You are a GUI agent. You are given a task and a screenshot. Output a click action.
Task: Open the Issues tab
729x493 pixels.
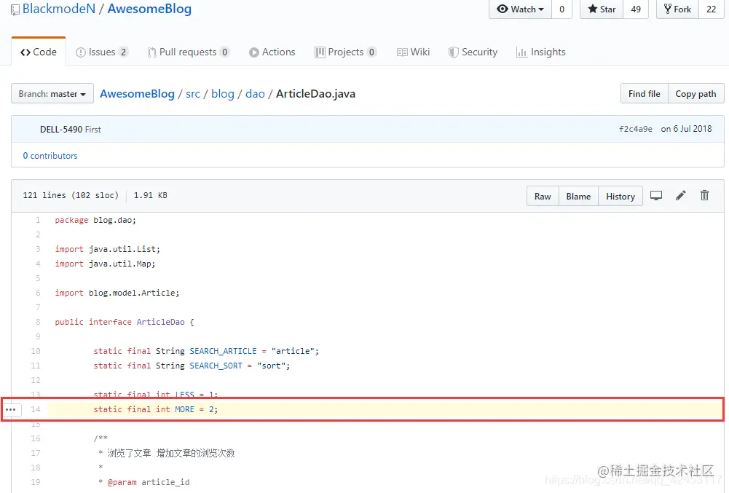101,52
